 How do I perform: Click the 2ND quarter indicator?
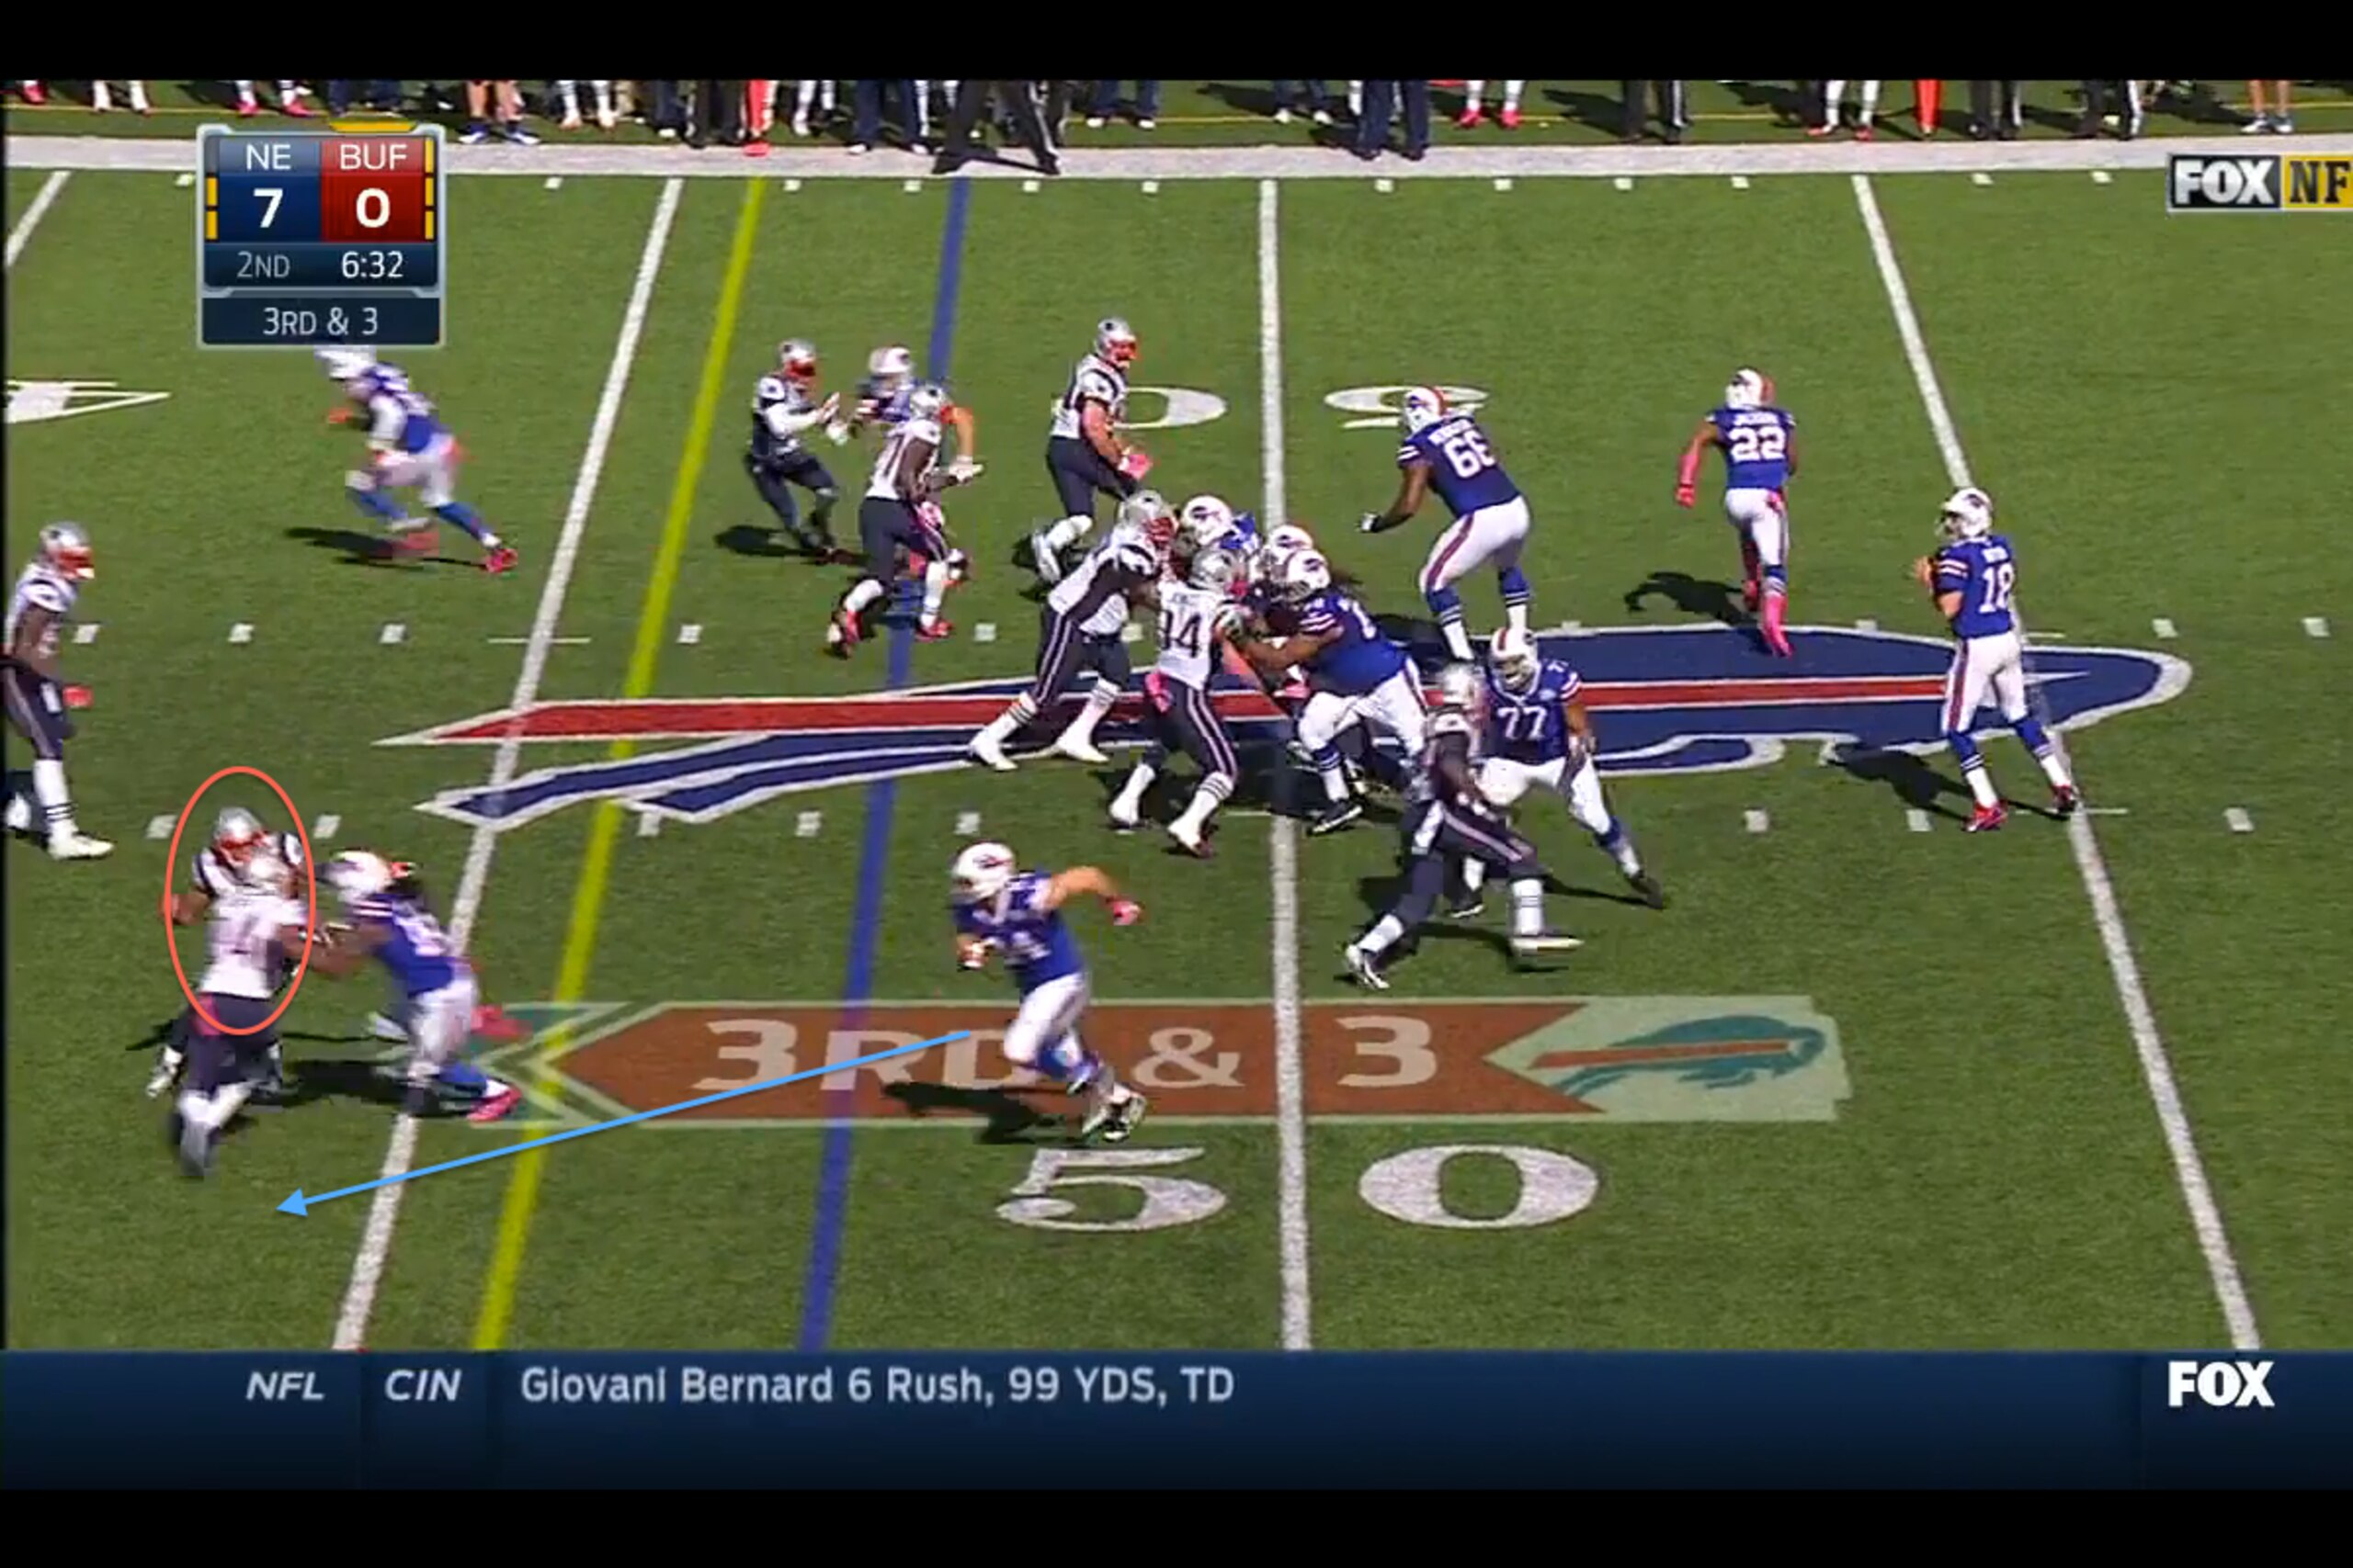[263, 265]
